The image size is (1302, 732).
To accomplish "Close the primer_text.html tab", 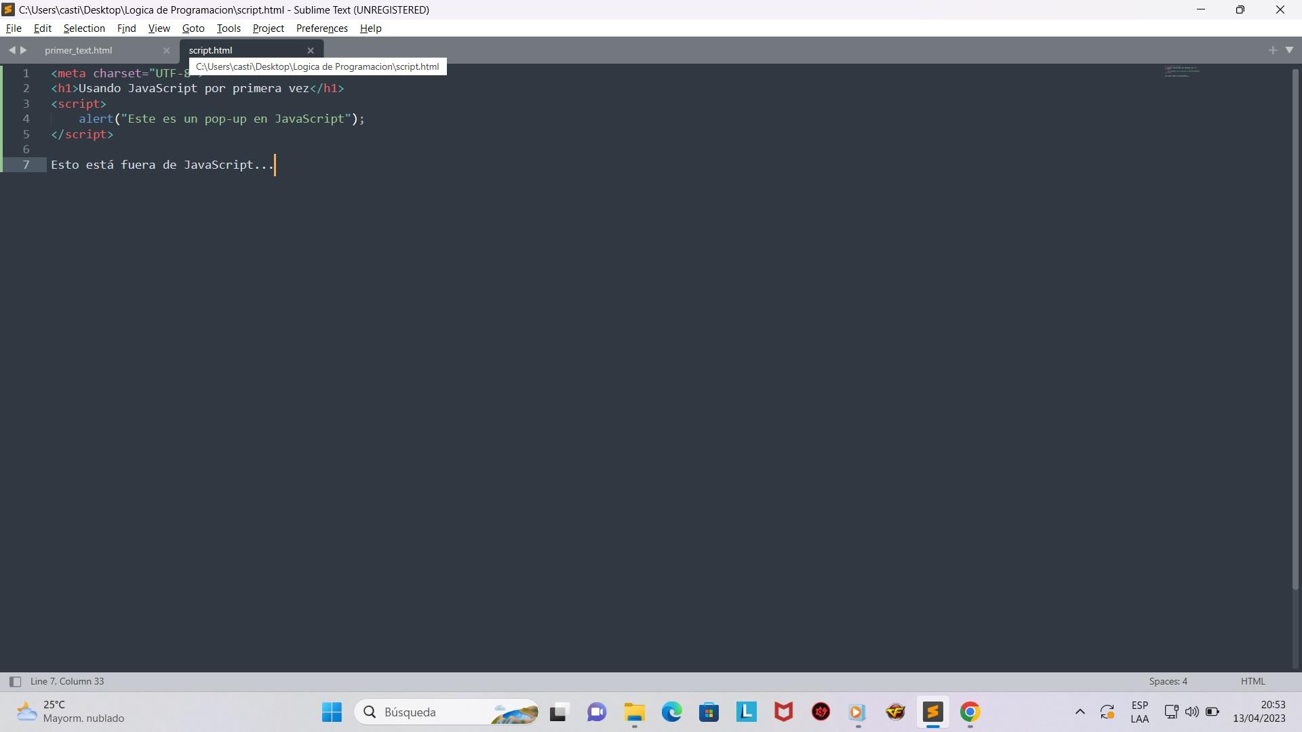I will pyautogui.click(x=166, y=50).
